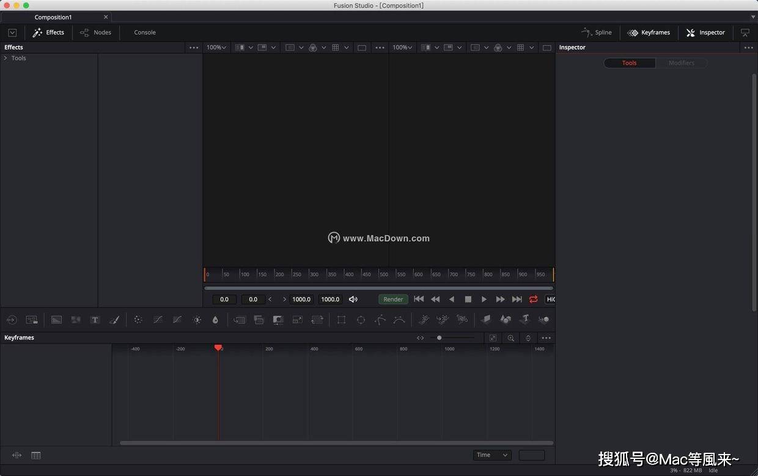Add an Image Plane 3D node
This screenshot has width=758, height=476.
pos(486,320)
